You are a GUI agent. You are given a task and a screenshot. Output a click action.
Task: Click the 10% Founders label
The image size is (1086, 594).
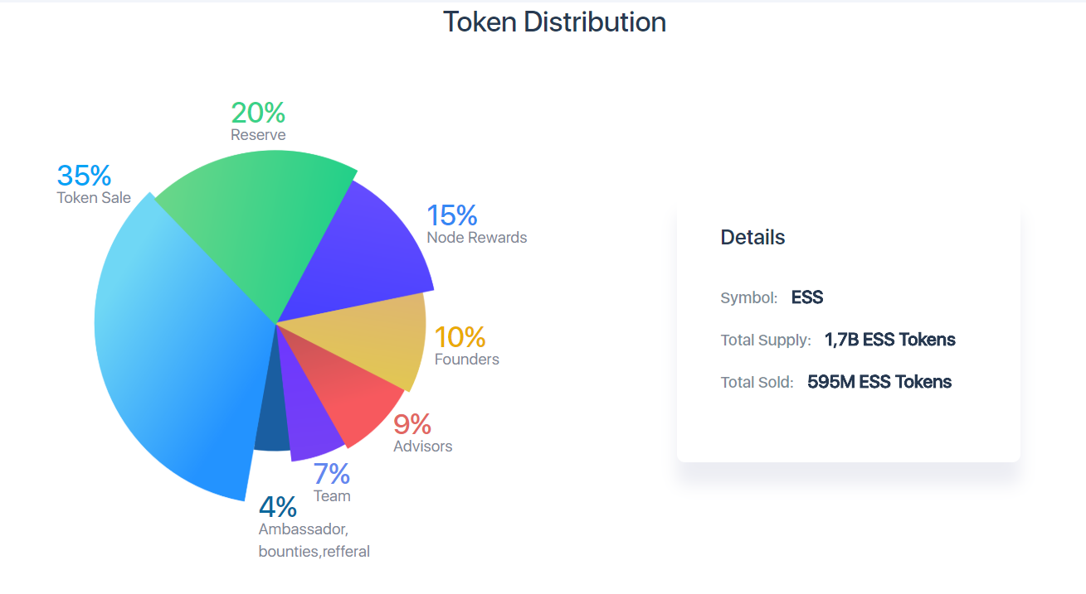[460, 338]
